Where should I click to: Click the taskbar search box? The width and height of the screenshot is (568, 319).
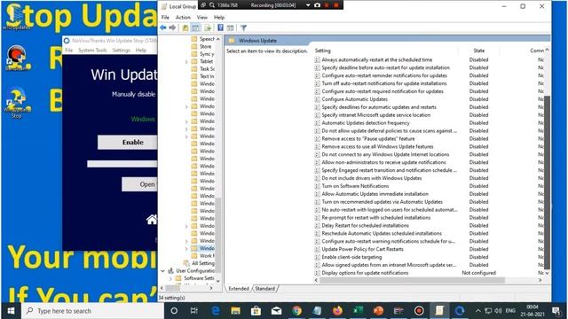pos(92,311)
